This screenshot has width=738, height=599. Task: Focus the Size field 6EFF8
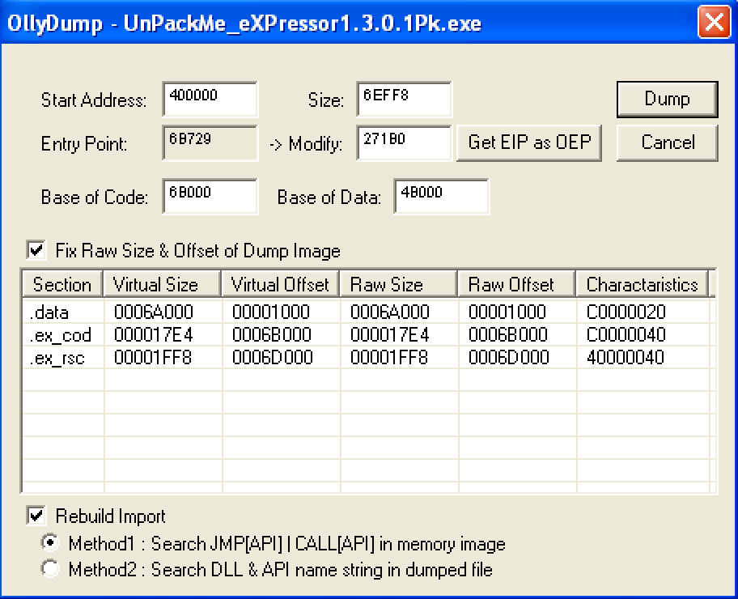404,99
